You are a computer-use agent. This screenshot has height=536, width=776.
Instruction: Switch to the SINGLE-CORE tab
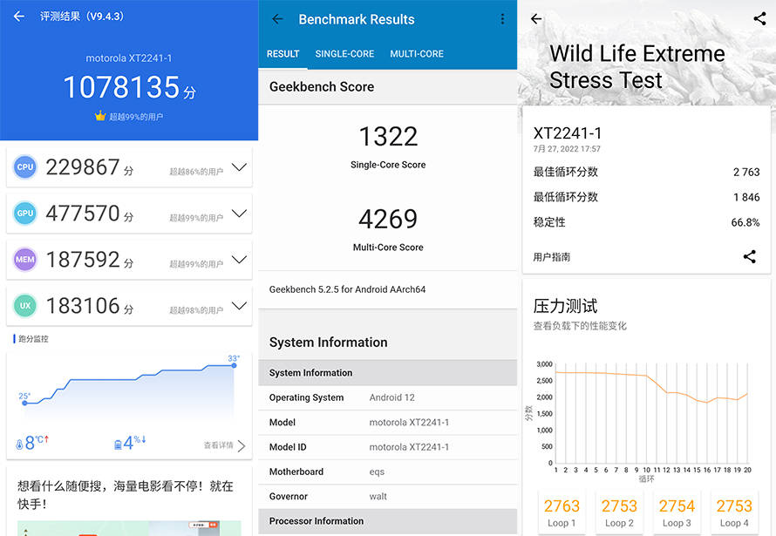click(344, 54)
